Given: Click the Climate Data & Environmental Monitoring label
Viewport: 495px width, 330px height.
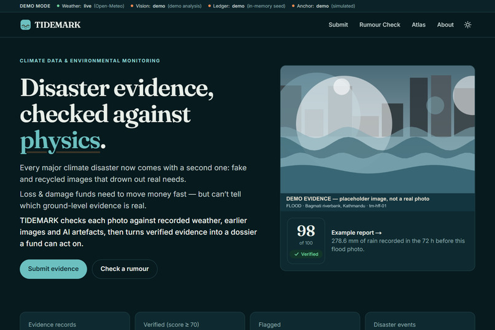Looking at the screenshot, I should [x=90, y=61].
